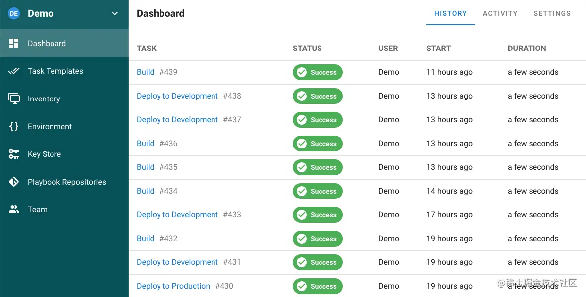
Task: Click the Success status badge for task #436
Action: 318,144
